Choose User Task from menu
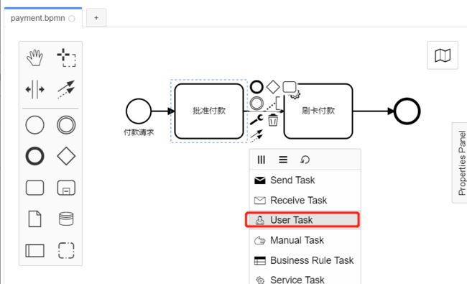 coord(302,220)
